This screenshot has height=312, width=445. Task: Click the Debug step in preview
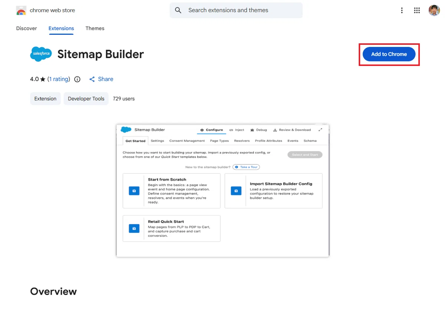(258, 130)
